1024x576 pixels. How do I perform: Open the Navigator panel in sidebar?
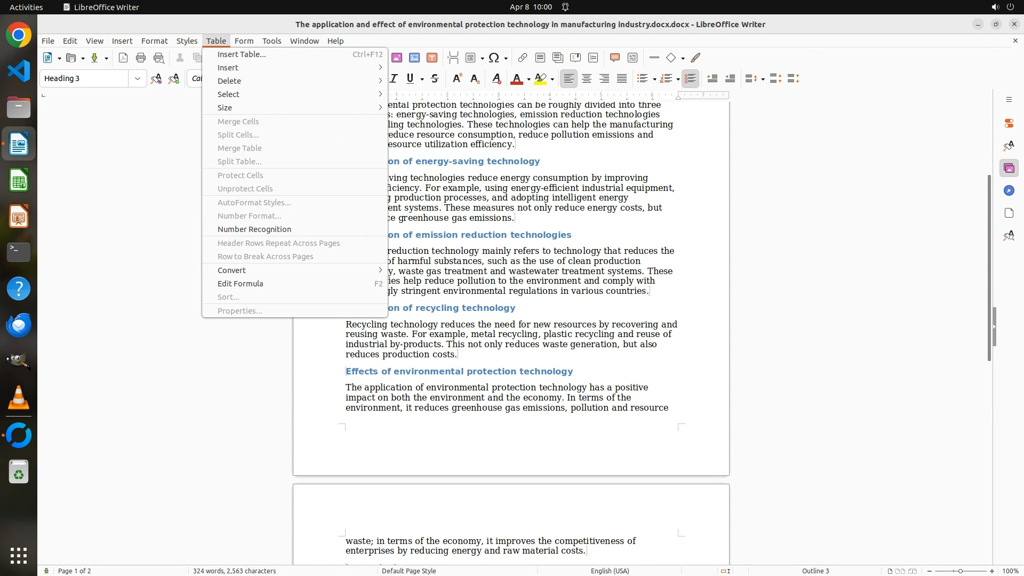pos(1009,191)
